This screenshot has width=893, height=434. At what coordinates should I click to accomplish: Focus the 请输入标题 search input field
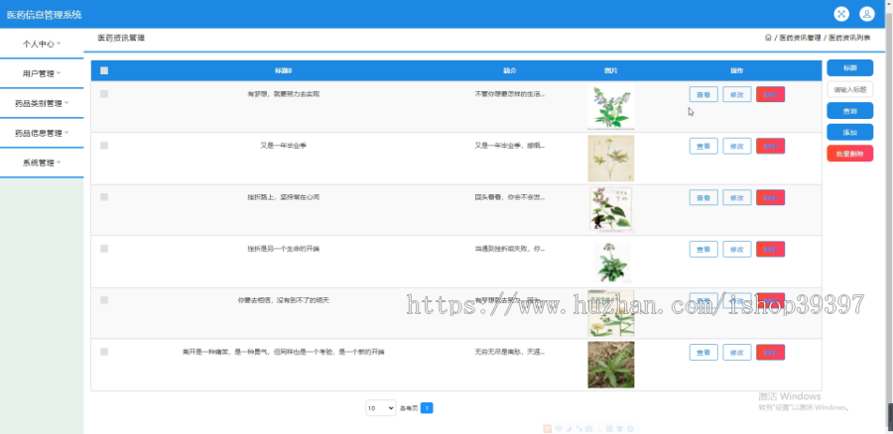[x=849, y=89]
